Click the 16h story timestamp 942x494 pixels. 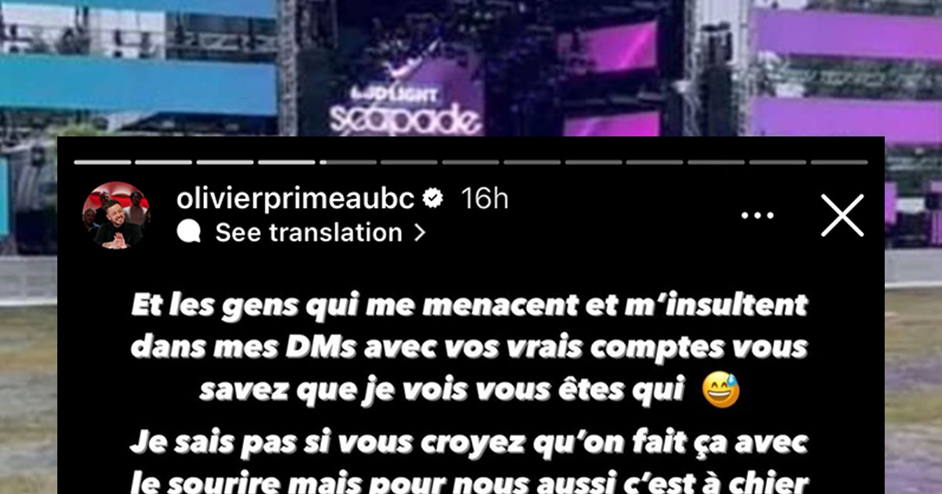coord(484,199)
